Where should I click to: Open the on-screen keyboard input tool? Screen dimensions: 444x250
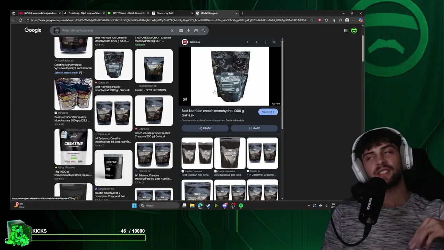pyautogui.click(x=181, y=31)
